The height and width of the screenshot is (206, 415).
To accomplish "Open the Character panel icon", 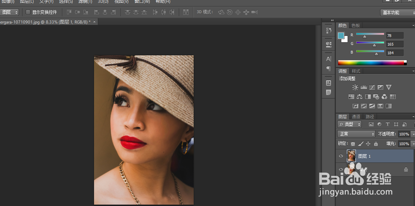I will pyautogui.click(x=329, y=59).
